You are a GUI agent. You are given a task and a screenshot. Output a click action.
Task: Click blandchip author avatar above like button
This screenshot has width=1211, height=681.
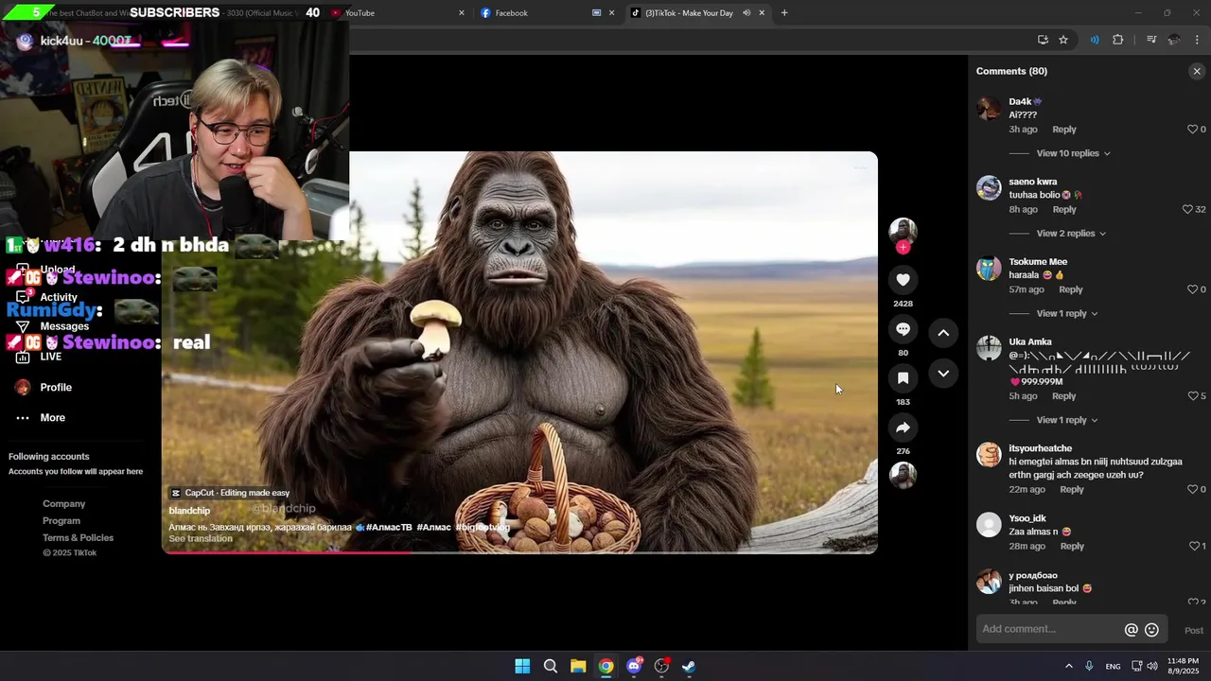[903, 231]
